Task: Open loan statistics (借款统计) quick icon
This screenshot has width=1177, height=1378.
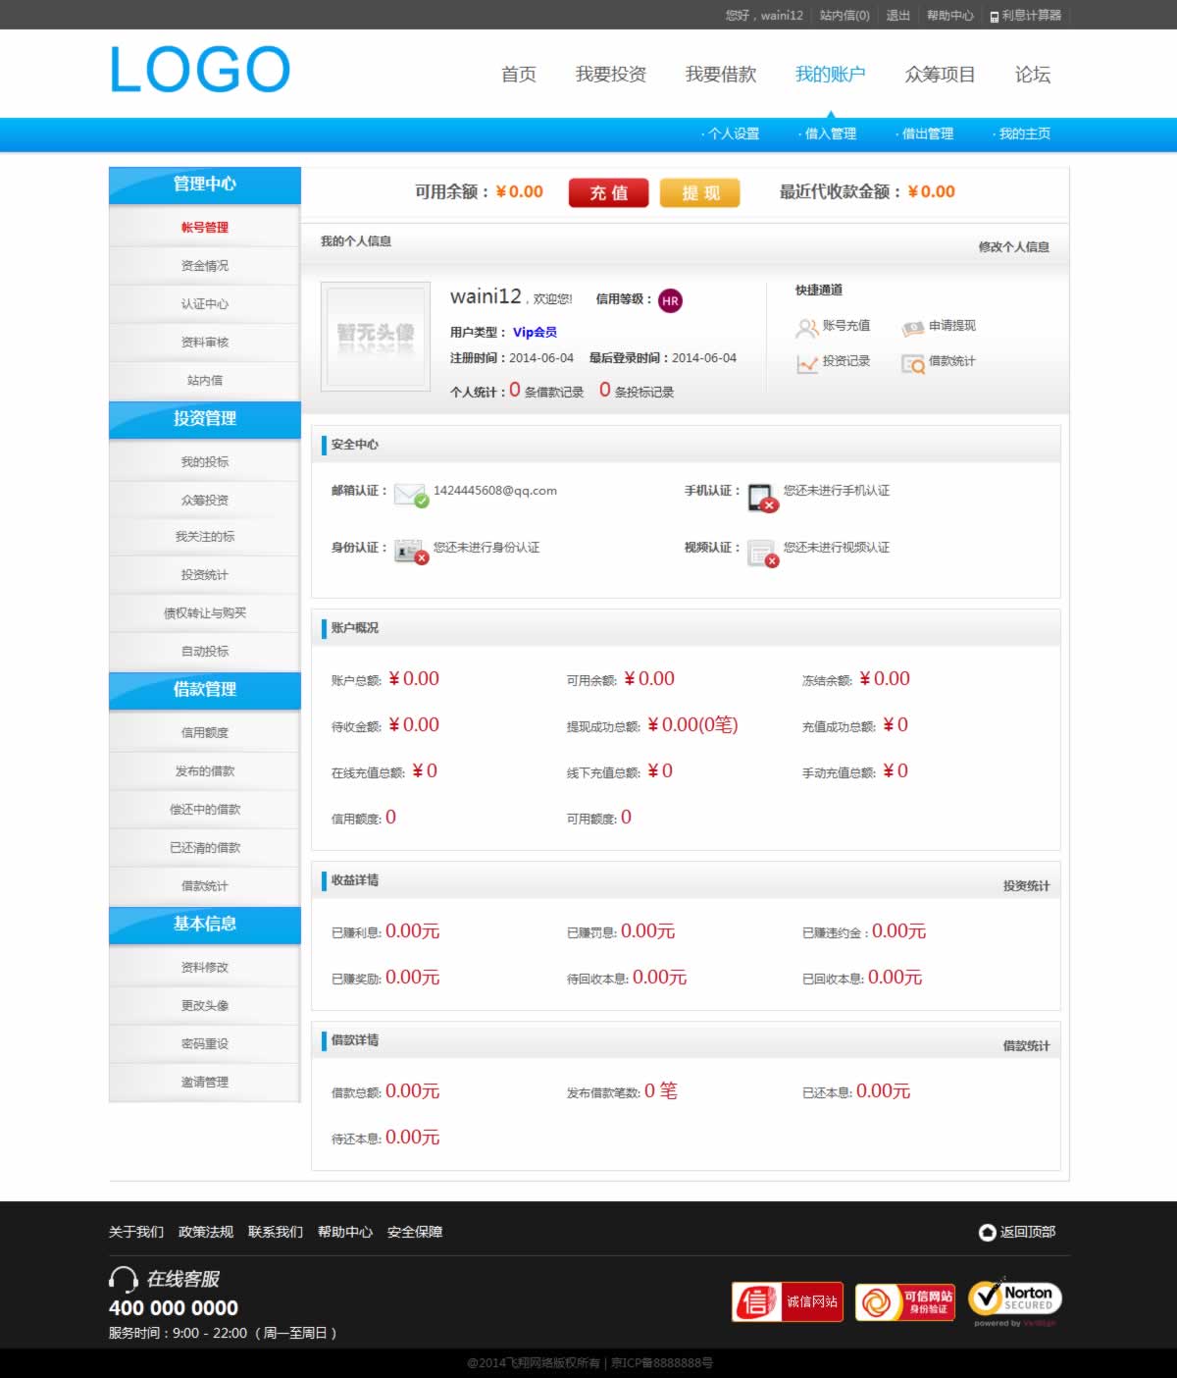Action: (913, 364)
